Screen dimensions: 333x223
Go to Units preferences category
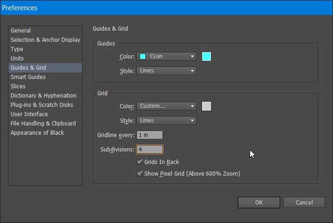point(17,58)
